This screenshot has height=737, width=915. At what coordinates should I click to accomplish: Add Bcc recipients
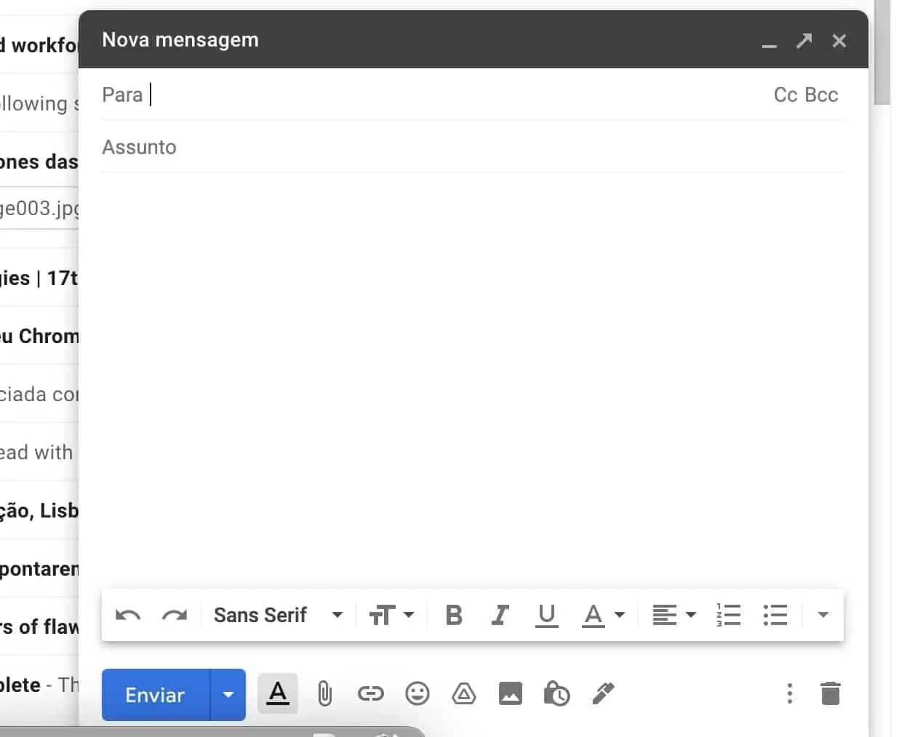822,94
